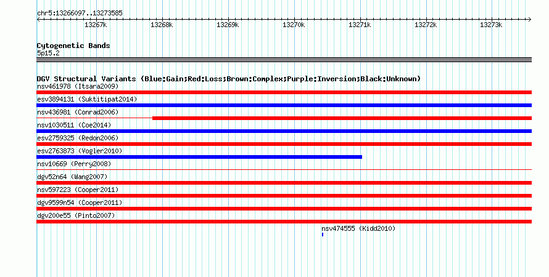Image resolution: width=549 pixels, height=277 pixels.
Task: Open nsv436981 (Conrad2006) label
Action: (78, 112)
